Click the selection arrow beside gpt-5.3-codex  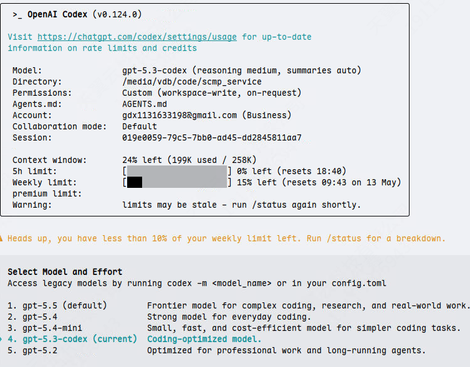[1, 339]
